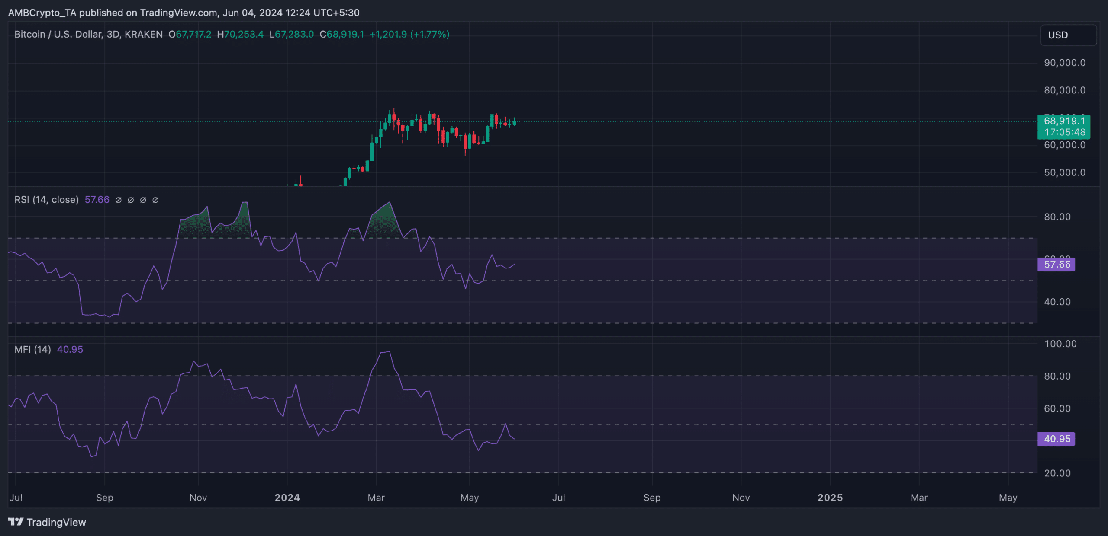Click the USD currency selector box
The width and height of the screenshot is (1108, 536).
pyautogui.click(x=1068, y=35)
